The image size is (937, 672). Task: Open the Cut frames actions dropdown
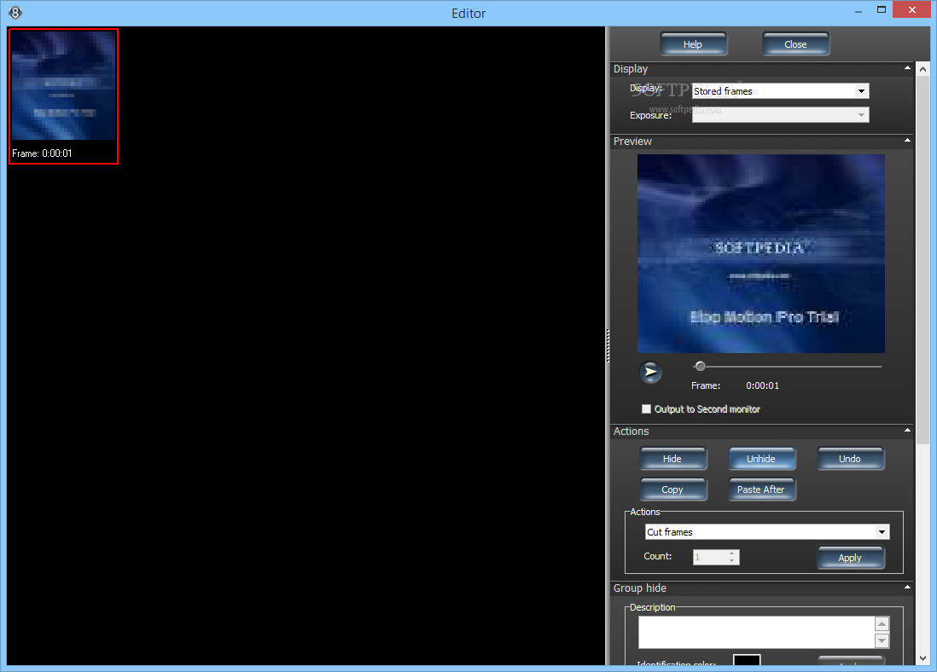click(767, 531)
